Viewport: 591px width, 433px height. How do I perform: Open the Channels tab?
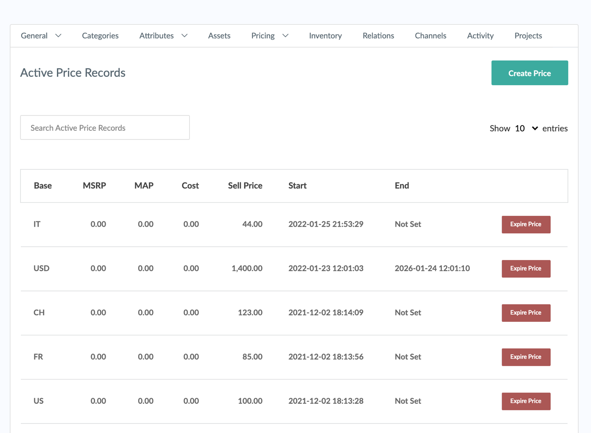430,36
